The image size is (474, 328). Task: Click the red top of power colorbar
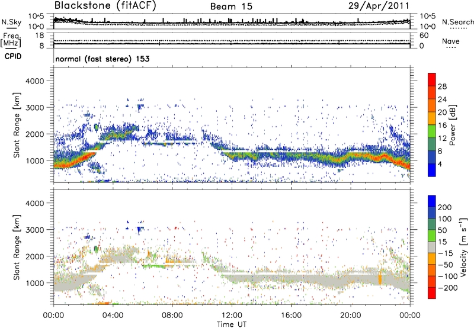tap(432, 78)
